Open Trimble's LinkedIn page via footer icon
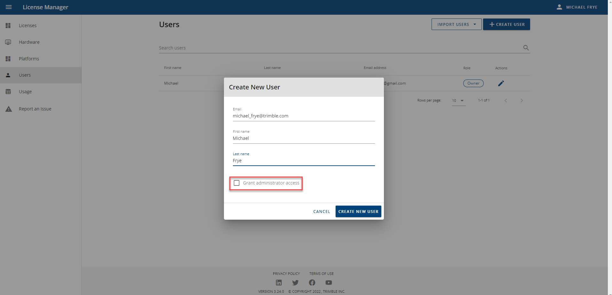Screen dimensions: 612x295 279,282
